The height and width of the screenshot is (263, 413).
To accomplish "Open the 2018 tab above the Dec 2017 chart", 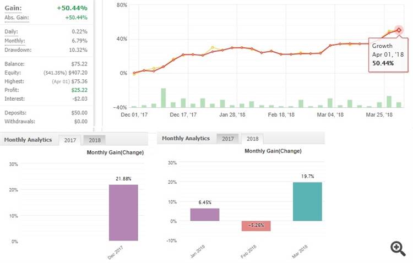I will tap(95, 140).
